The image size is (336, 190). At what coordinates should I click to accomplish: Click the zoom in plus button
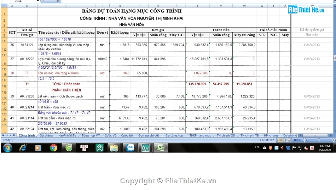[334, 140]
